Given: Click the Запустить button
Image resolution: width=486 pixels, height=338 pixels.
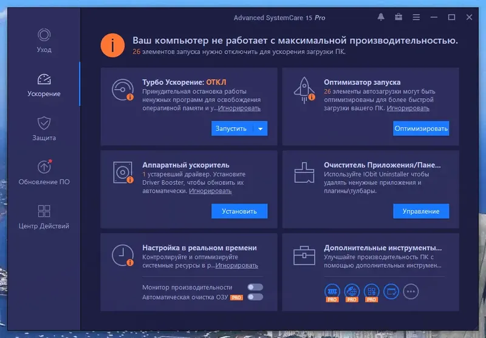Looking at the screenshot, I should coord(231,128).
